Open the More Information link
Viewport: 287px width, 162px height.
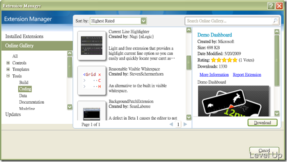point(214,75)
